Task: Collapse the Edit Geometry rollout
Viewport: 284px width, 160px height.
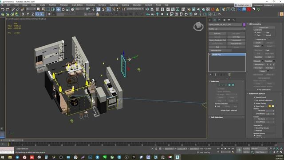Action: (x=255, y=24)
